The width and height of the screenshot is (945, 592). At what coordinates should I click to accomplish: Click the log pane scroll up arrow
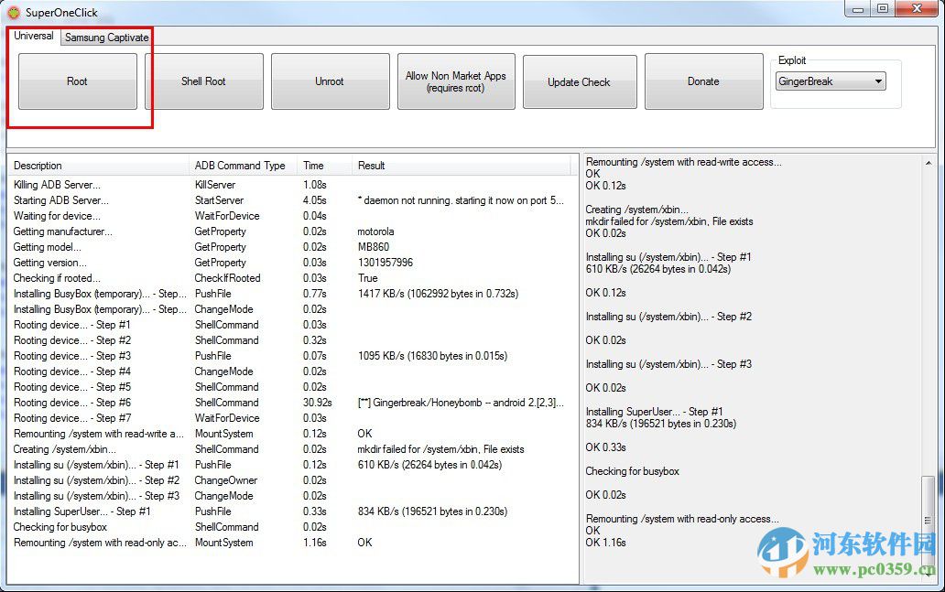tap(929, 163)
